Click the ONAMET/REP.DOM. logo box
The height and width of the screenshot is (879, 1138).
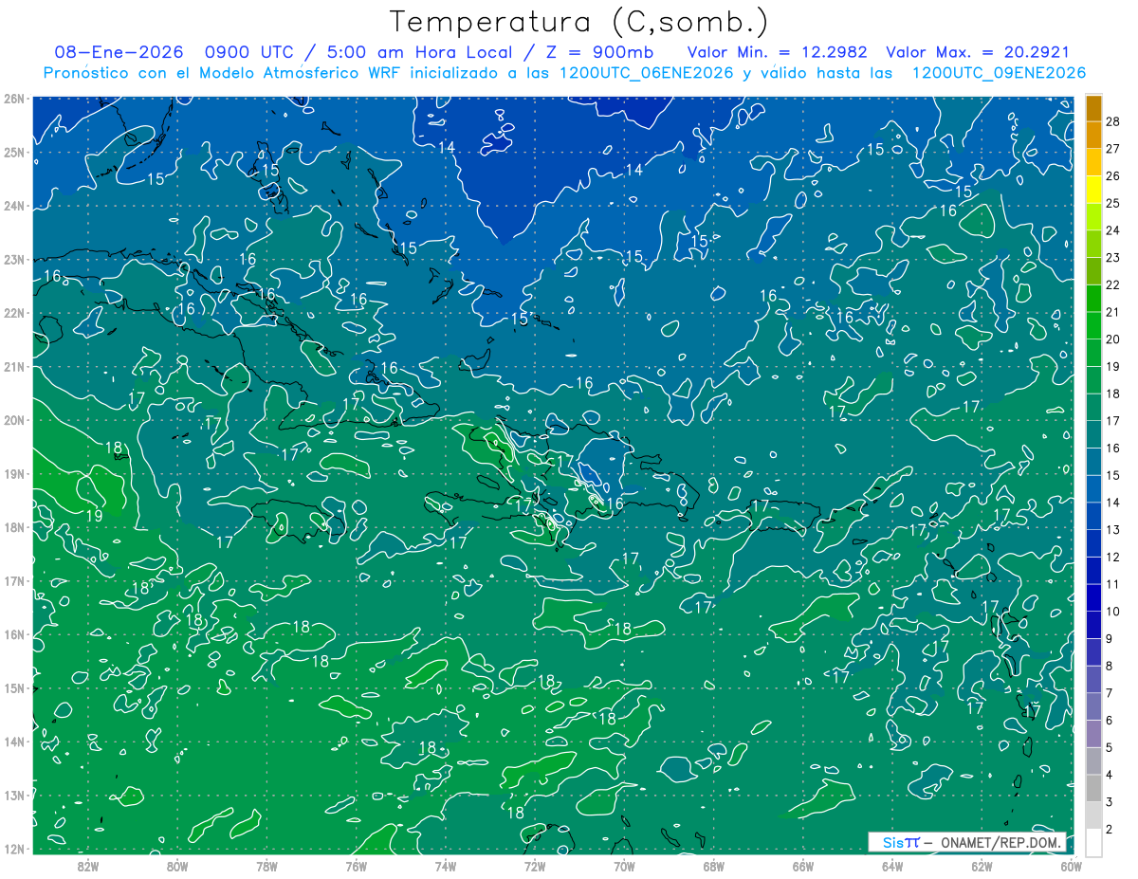pos(967,842)
